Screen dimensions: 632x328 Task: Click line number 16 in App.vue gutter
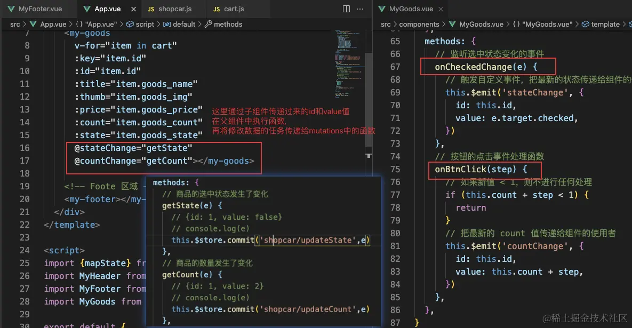[25, 148]
